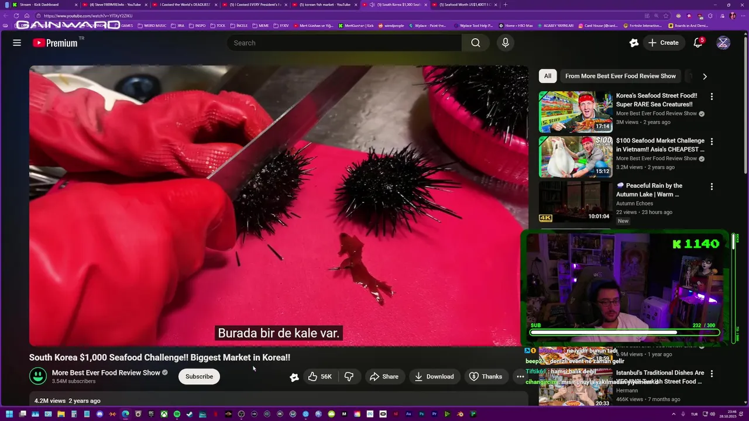Open options menu for Istanbul's Traditional Dishes video
Image resolution: width=749 pixels, height=421 pixels.
712,373
